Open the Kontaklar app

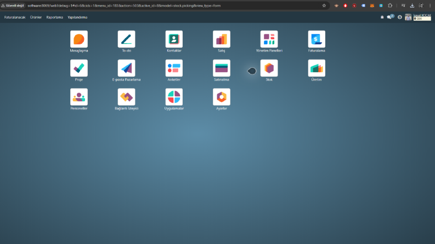[174, 39]
